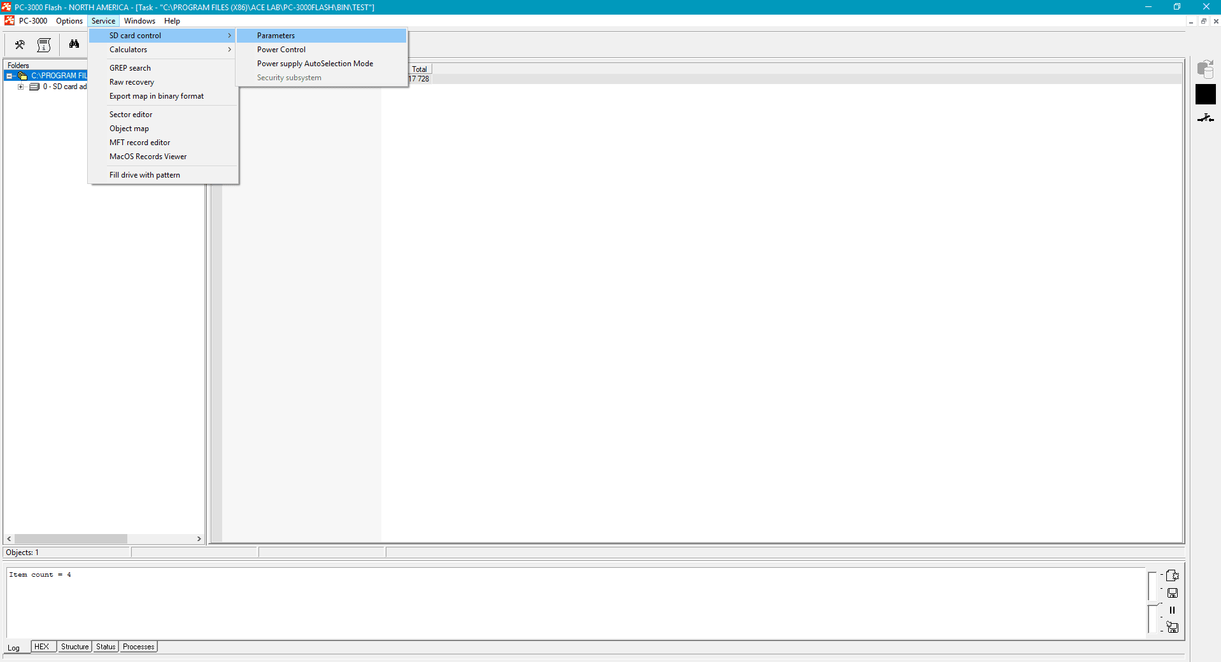Click the stacked folders icon of C:\PROGRAM FILES node

[x=23, y=76]
